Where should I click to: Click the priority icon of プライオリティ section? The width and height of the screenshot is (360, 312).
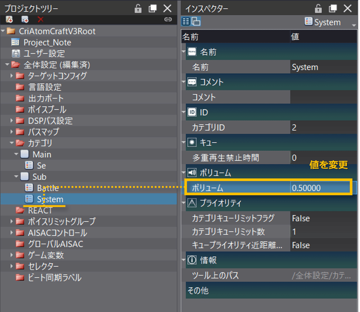[x=192, y=203]
